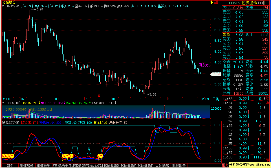The image size is (271, 168).
Task: Click the red crosshair circle icon above the tick list scrollbar
Action: coord(268,98)
